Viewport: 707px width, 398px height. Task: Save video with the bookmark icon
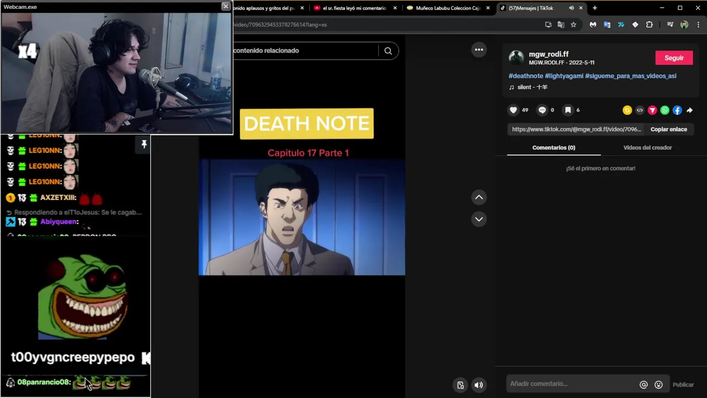[567, 110]
